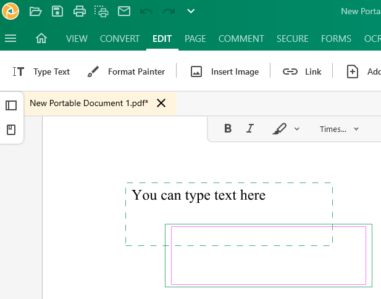
Task: Switch to the CONVERT tab
Action: click(120, 39)
